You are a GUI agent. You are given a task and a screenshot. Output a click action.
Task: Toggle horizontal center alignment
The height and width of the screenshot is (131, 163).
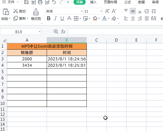click(x=133, y=19)
